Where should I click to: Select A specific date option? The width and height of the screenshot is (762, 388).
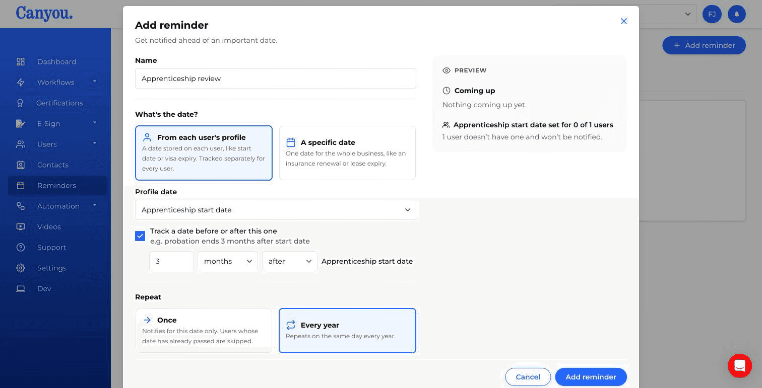(347, 153)
